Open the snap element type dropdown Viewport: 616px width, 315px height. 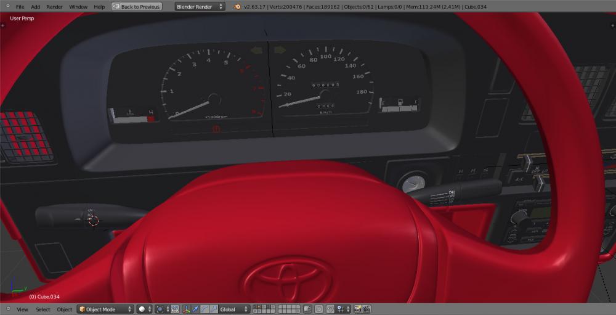(343, 309)
